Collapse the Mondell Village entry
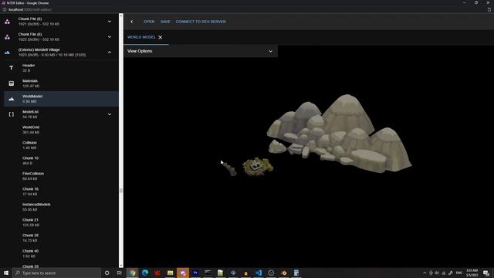The height and width of the screenshot is (278, 494). tap(110, 53)
